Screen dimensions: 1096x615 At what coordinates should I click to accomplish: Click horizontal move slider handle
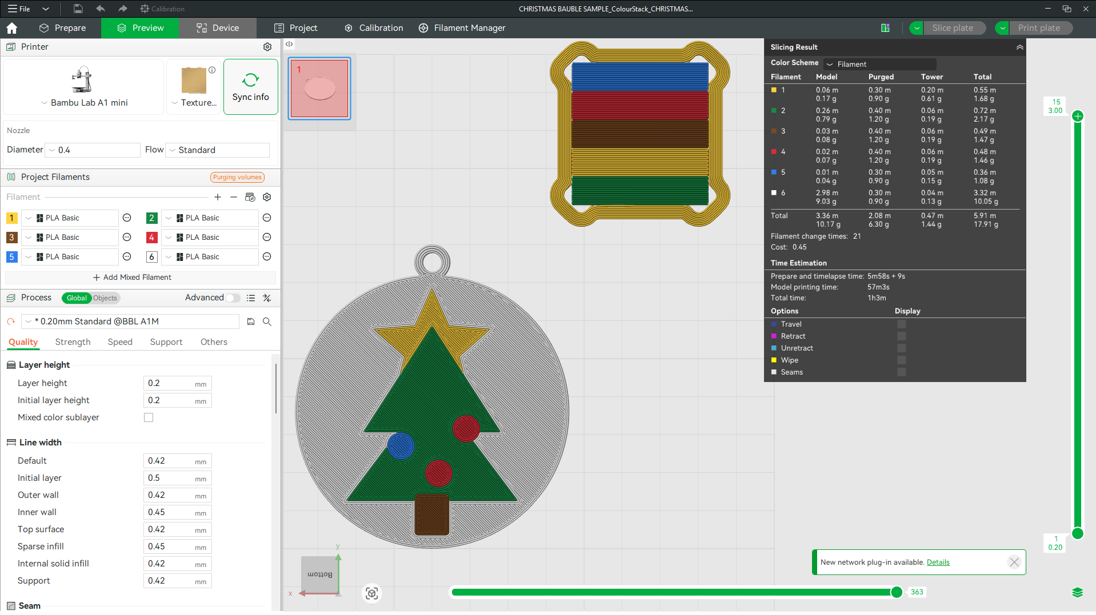[897, 593]
